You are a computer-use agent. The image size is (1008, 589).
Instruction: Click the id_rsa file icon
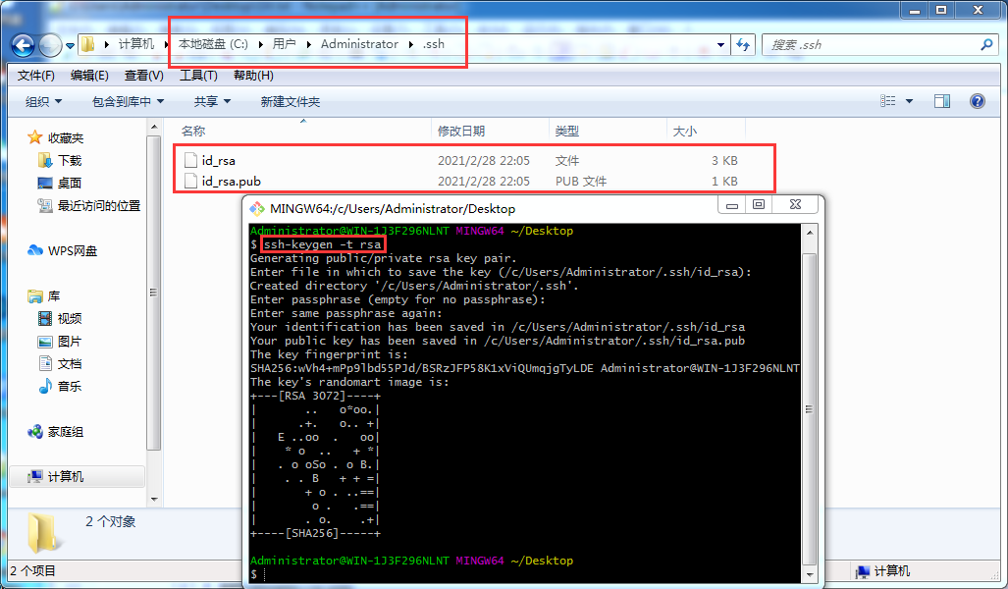pyautogui.click(x=190, y=160)
